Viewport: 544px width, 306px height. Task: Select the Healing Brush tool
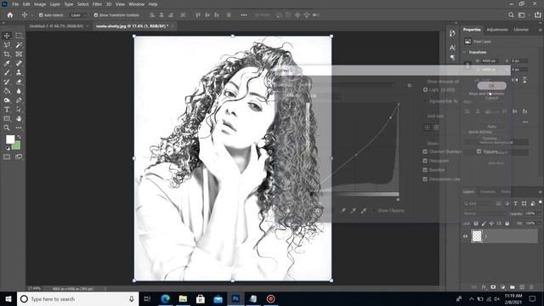pyautogui.click(x=19, y=63)
